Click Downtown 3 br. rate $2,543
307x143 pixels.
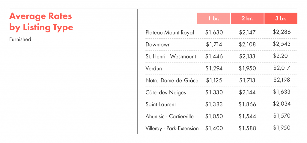[282, 44]
